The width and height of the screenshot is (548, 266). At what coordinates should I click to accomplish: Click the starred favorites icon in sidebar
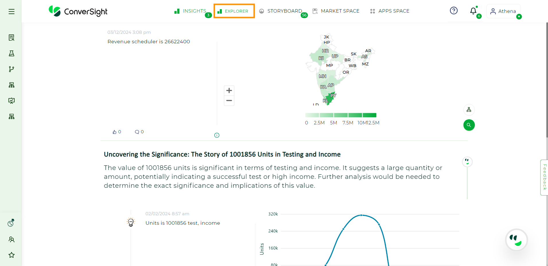coord(11,255)
